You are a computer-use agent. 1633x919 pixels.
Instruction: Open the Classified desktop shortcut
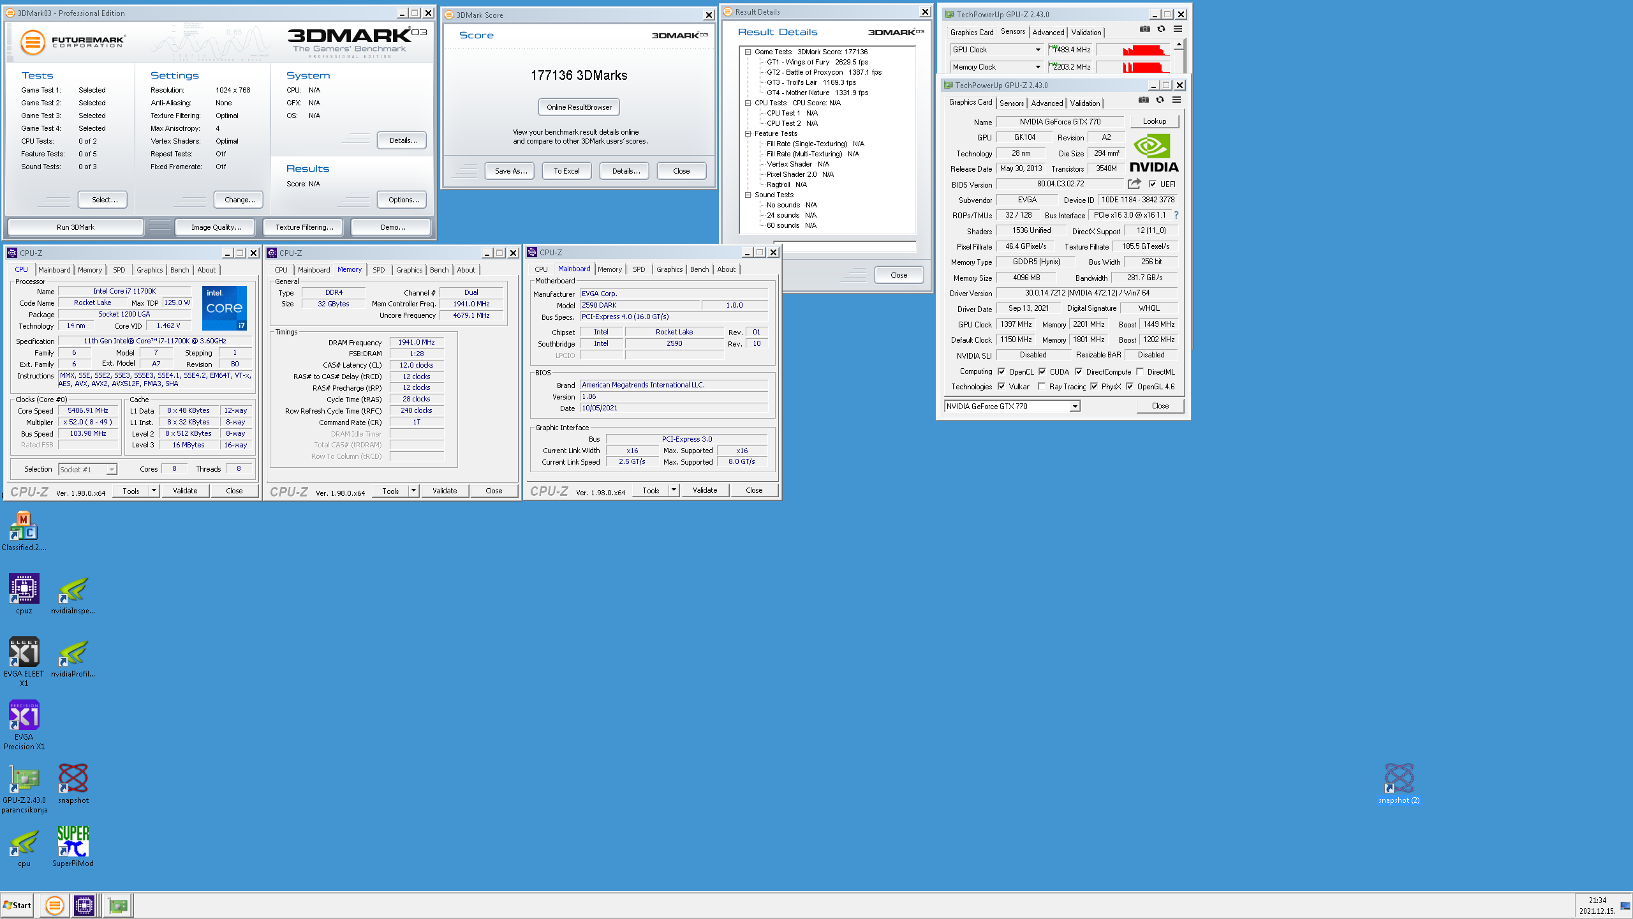click(x=24, y=531)
